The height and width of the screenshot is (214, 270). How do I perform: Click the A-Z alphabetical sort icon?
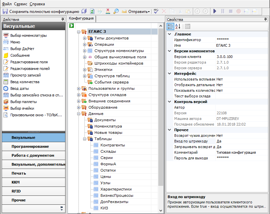coord(178,27)
